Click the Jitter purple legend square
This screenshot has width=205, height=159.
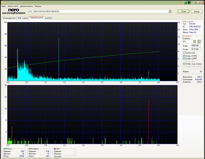coord(55,149)
